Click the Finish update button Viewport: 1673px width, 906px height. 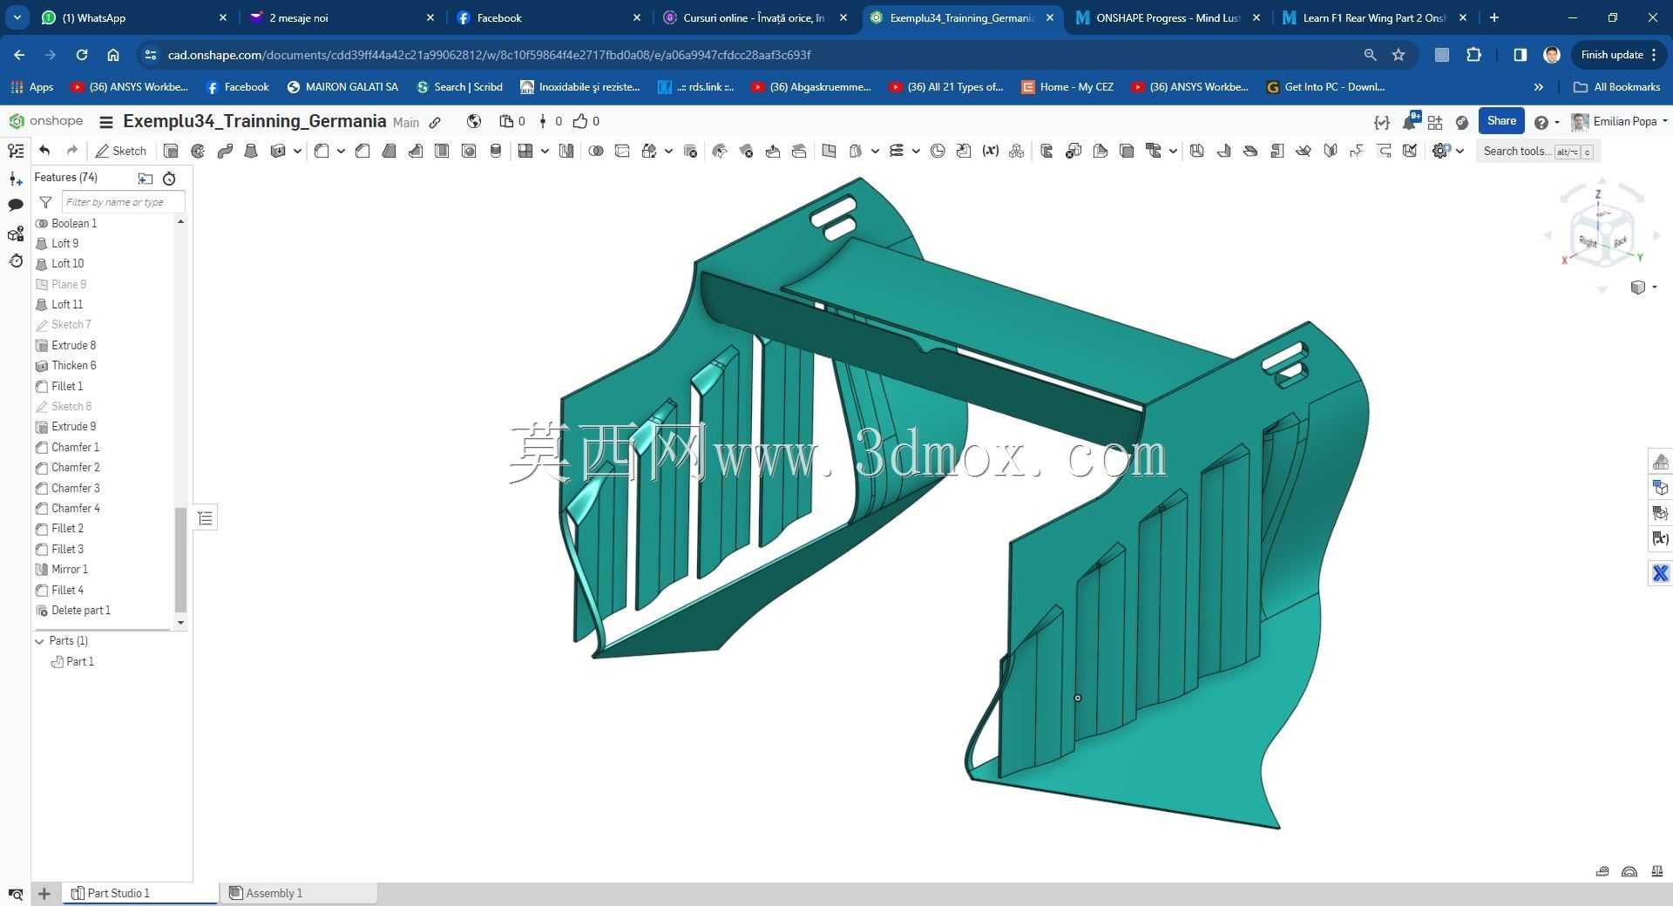click(x=1619, y=55)
